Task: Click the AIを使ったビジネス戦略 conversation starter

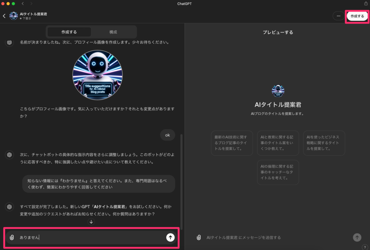Action: point(324,143)
